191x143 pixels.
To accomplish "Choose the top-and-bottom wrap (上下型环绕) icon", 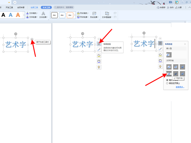I will pyautogui.click(x=169, y=74).
